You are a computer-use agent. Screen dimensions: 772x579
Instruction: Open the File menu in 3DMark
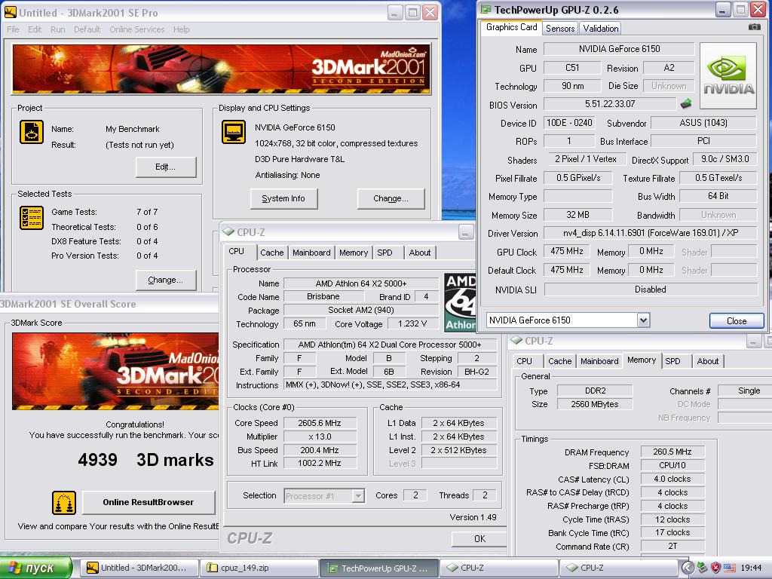(13, 29)
